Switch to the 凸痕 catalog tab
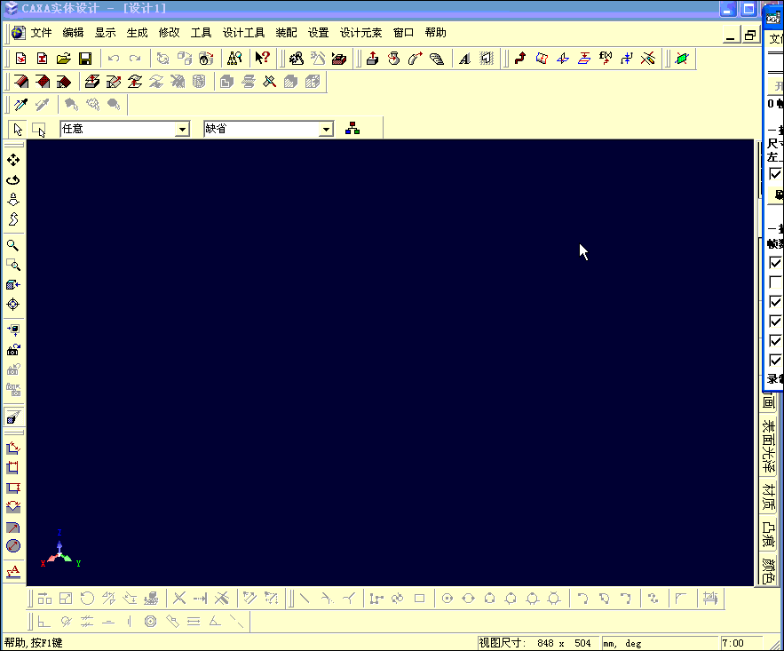The height and width of the screenshot is (651, 784). pos(769,534)
